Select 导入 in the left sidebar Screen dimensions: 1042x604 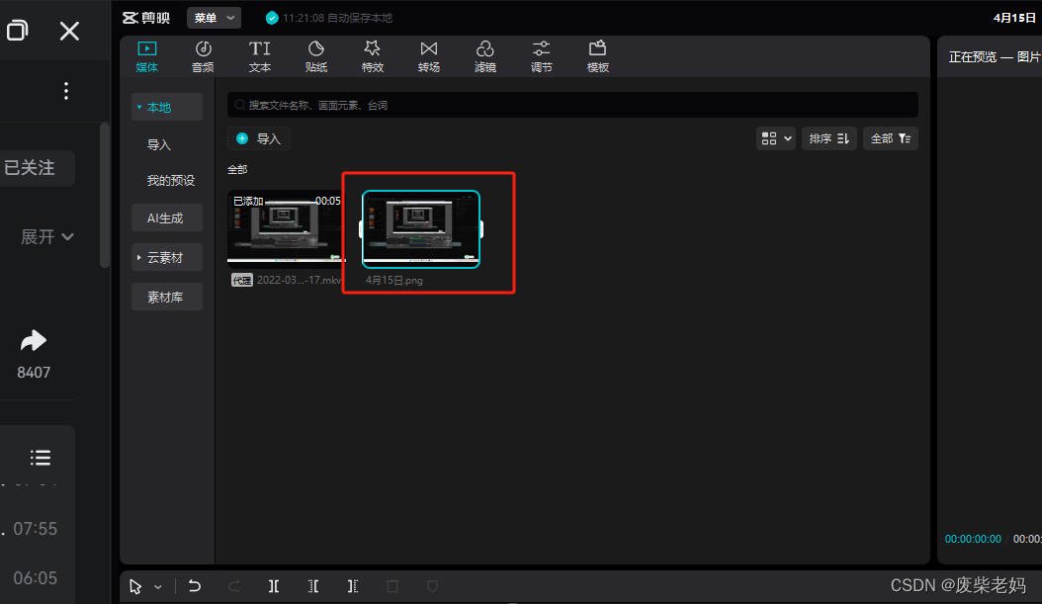[159, 145]
